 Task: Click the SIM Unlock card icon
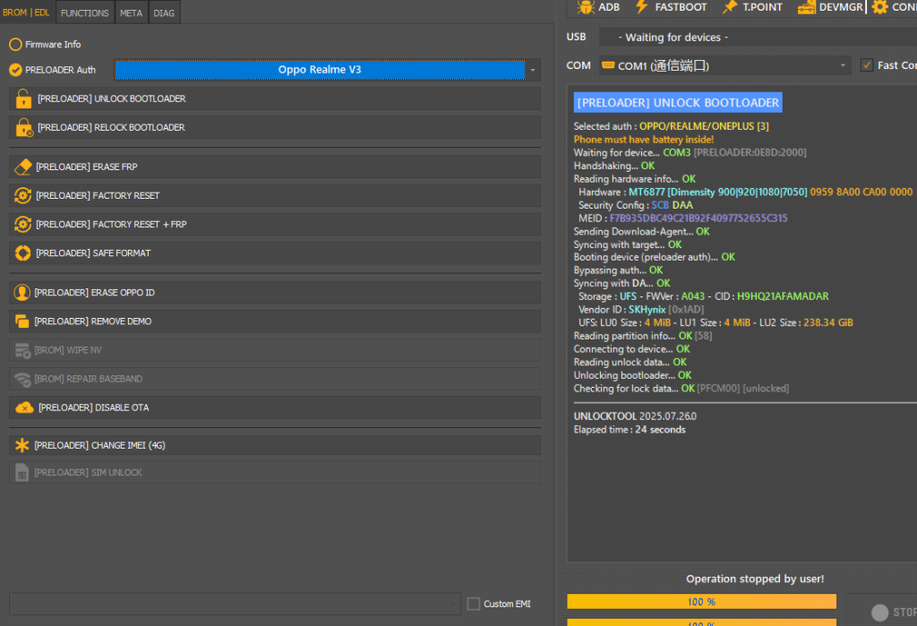pyautogui.click(x=21, y=473)
